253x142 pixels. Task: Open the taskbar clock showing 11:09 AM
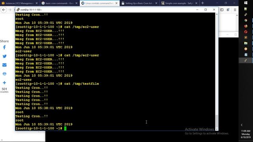click(x=245, y=134)
